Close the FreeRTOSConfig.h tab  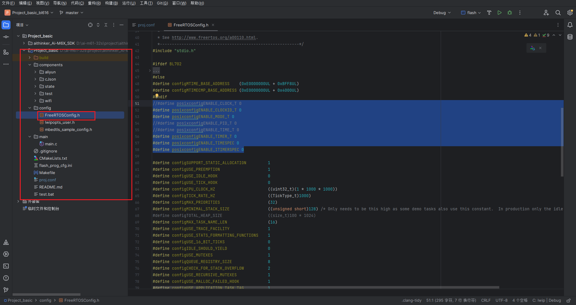pos(213,25)
